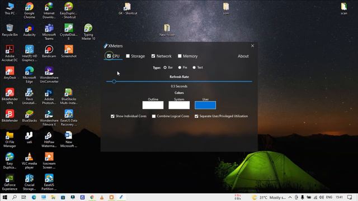Open the CPU tab label
358x201 pixels.
116,56
